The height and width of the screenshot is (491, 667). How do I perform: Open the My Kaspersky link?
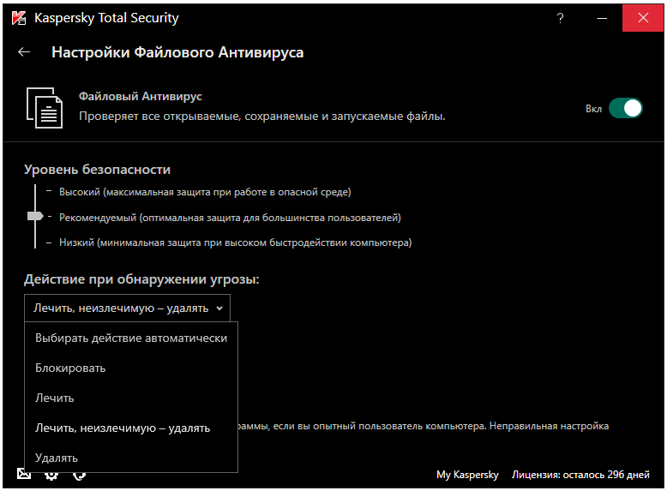(467, 475)
